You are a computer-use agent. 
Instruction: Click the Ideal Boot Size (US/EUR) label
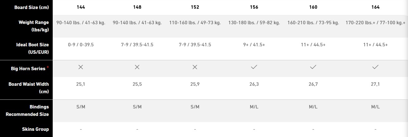(x=32, y=49)
